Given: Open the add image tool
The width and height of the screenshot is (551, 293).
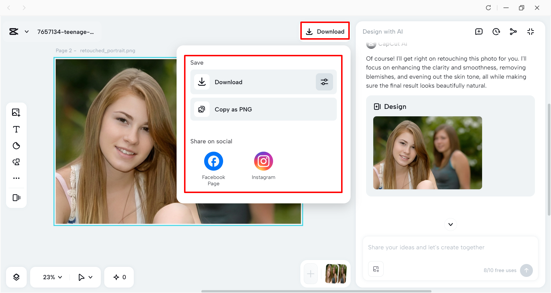Looking at the screenshot, I should pos(16,112).
